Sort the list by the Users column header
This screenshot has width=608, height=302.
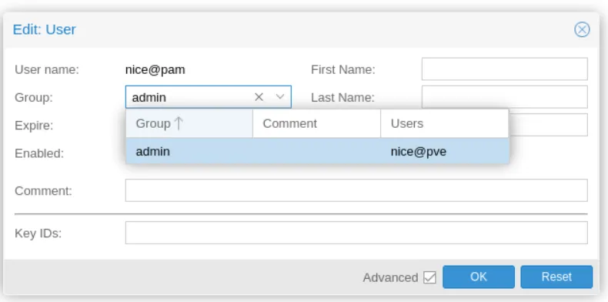point(444,123)
